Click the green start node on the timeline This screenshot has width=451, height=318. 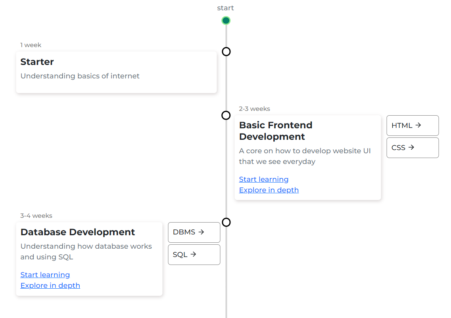pyautogui.click(x=226, y=20)
